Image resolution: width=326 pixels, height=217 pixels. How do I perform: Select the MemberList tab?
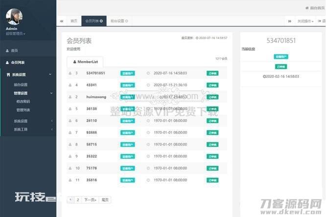point(86,62)
